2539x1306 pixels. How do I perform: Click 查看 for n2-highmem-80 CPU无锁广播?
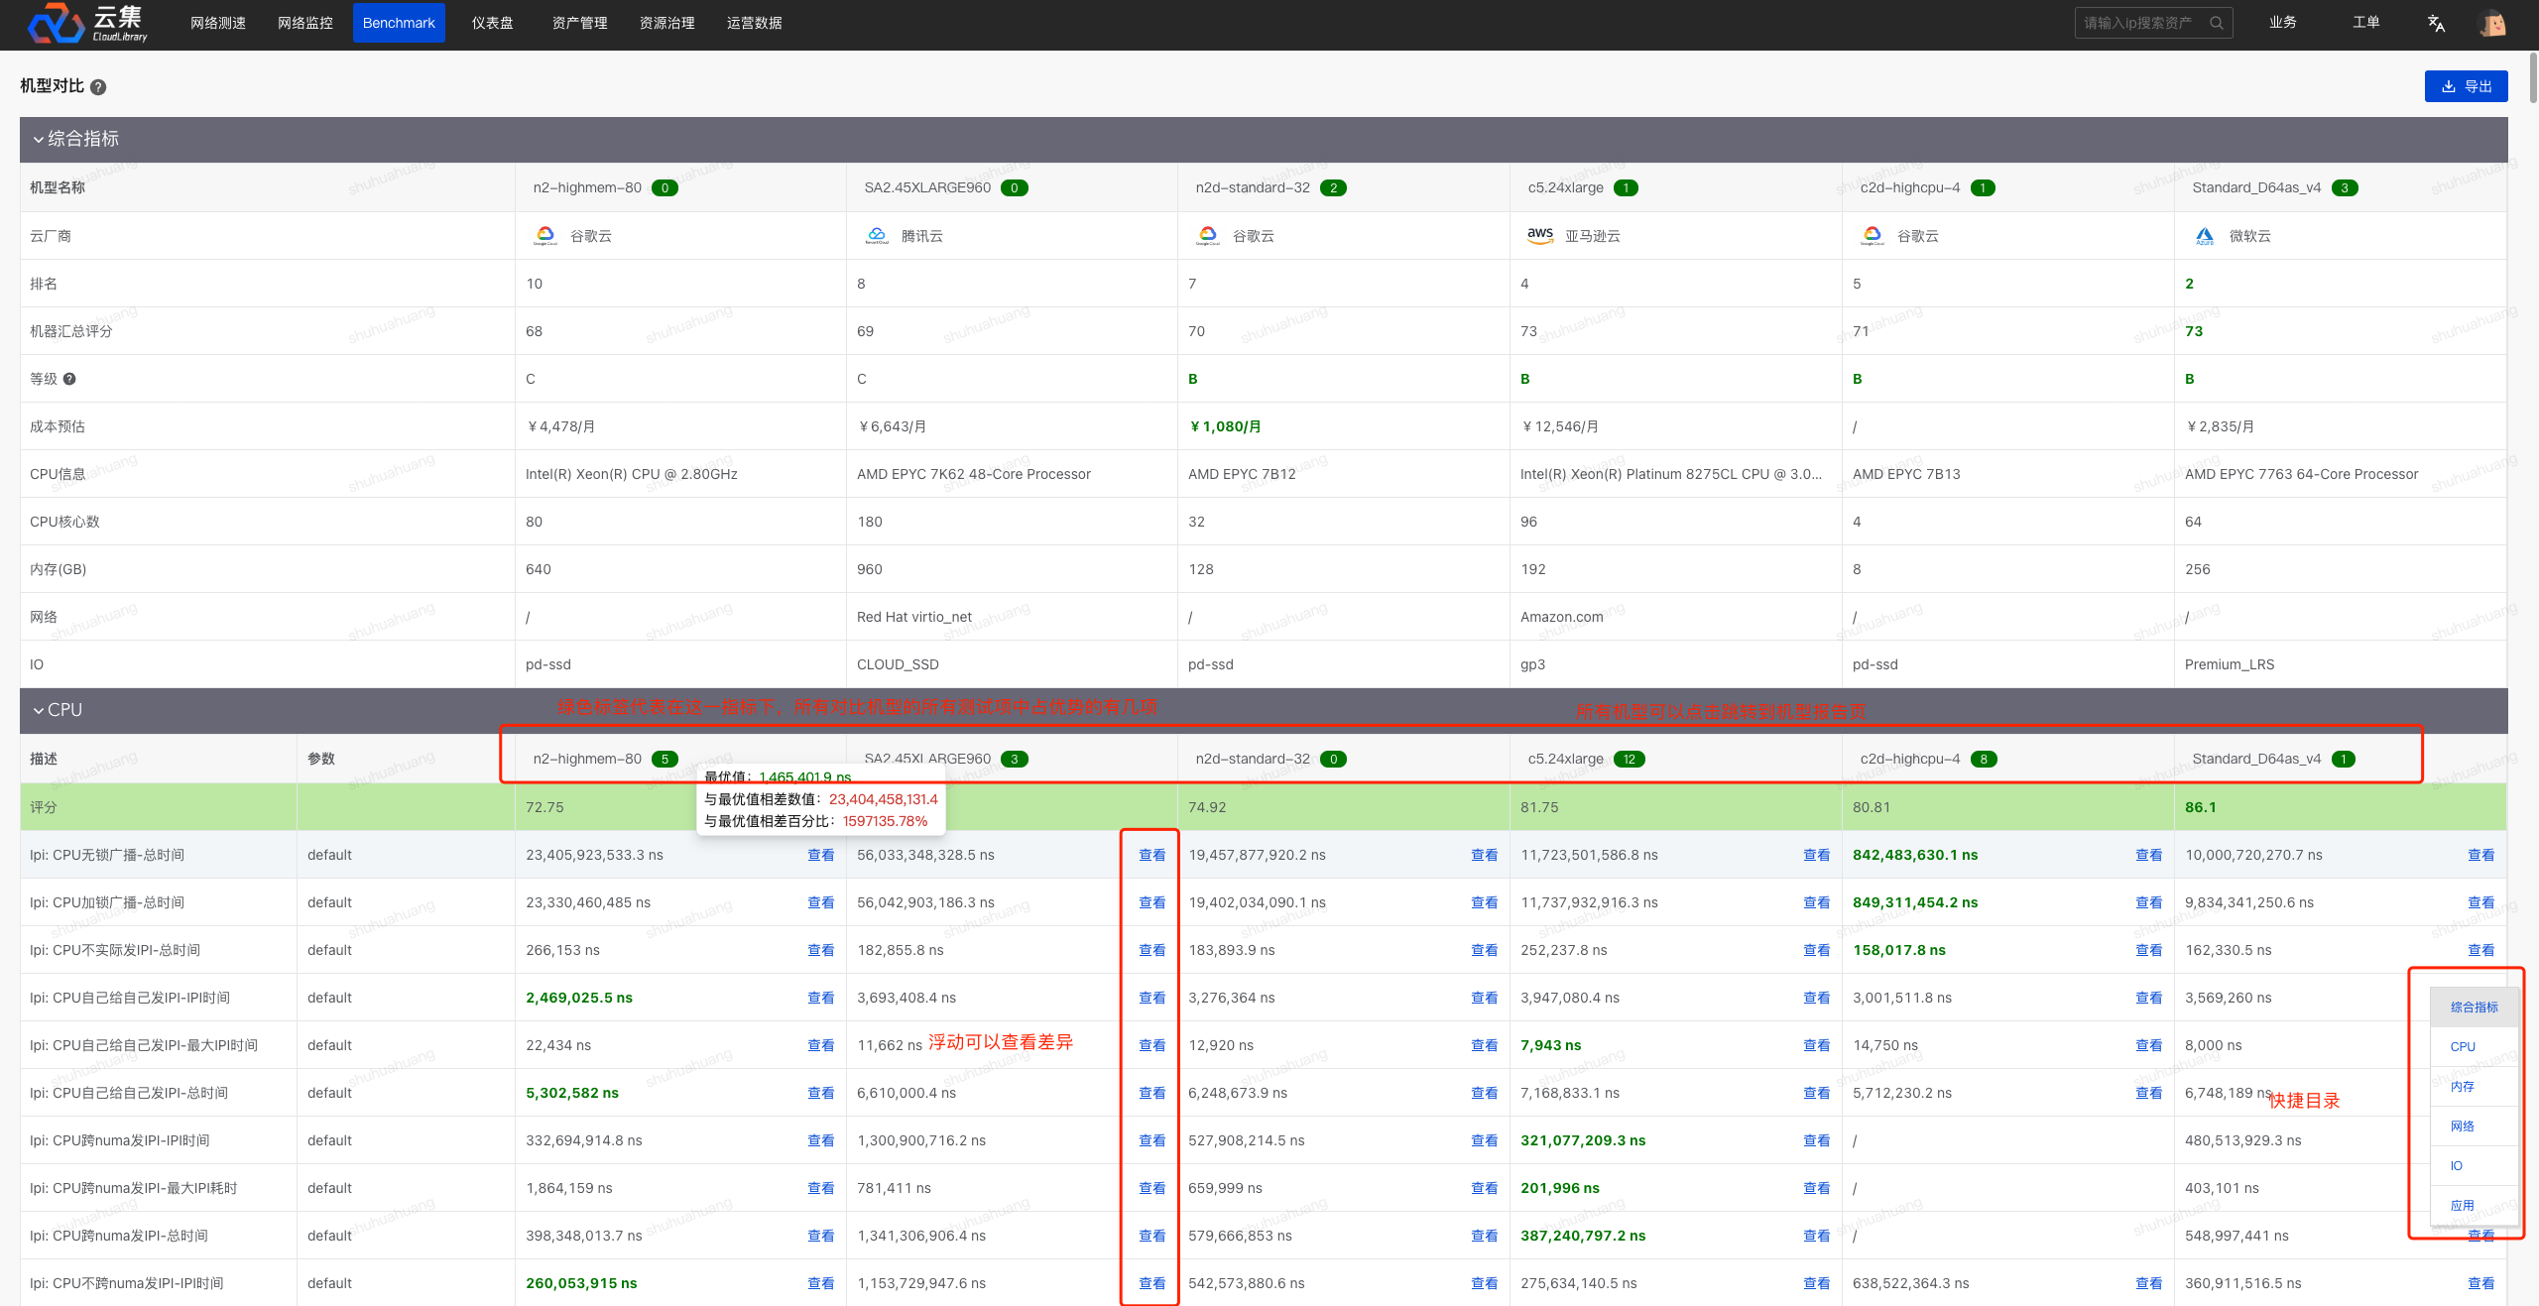click(820, 855)
